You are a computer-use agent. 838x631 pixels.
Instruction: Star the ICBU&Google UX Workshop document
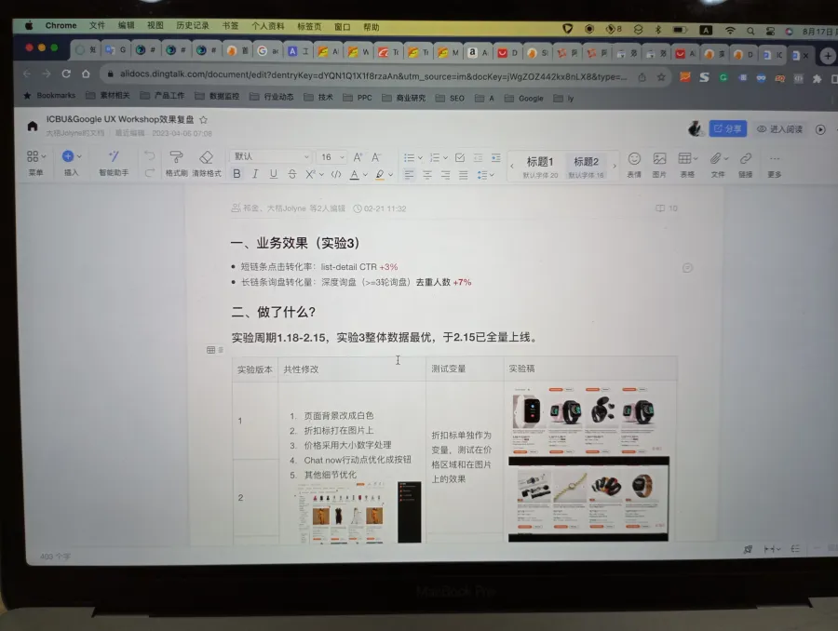pos(203,120)
